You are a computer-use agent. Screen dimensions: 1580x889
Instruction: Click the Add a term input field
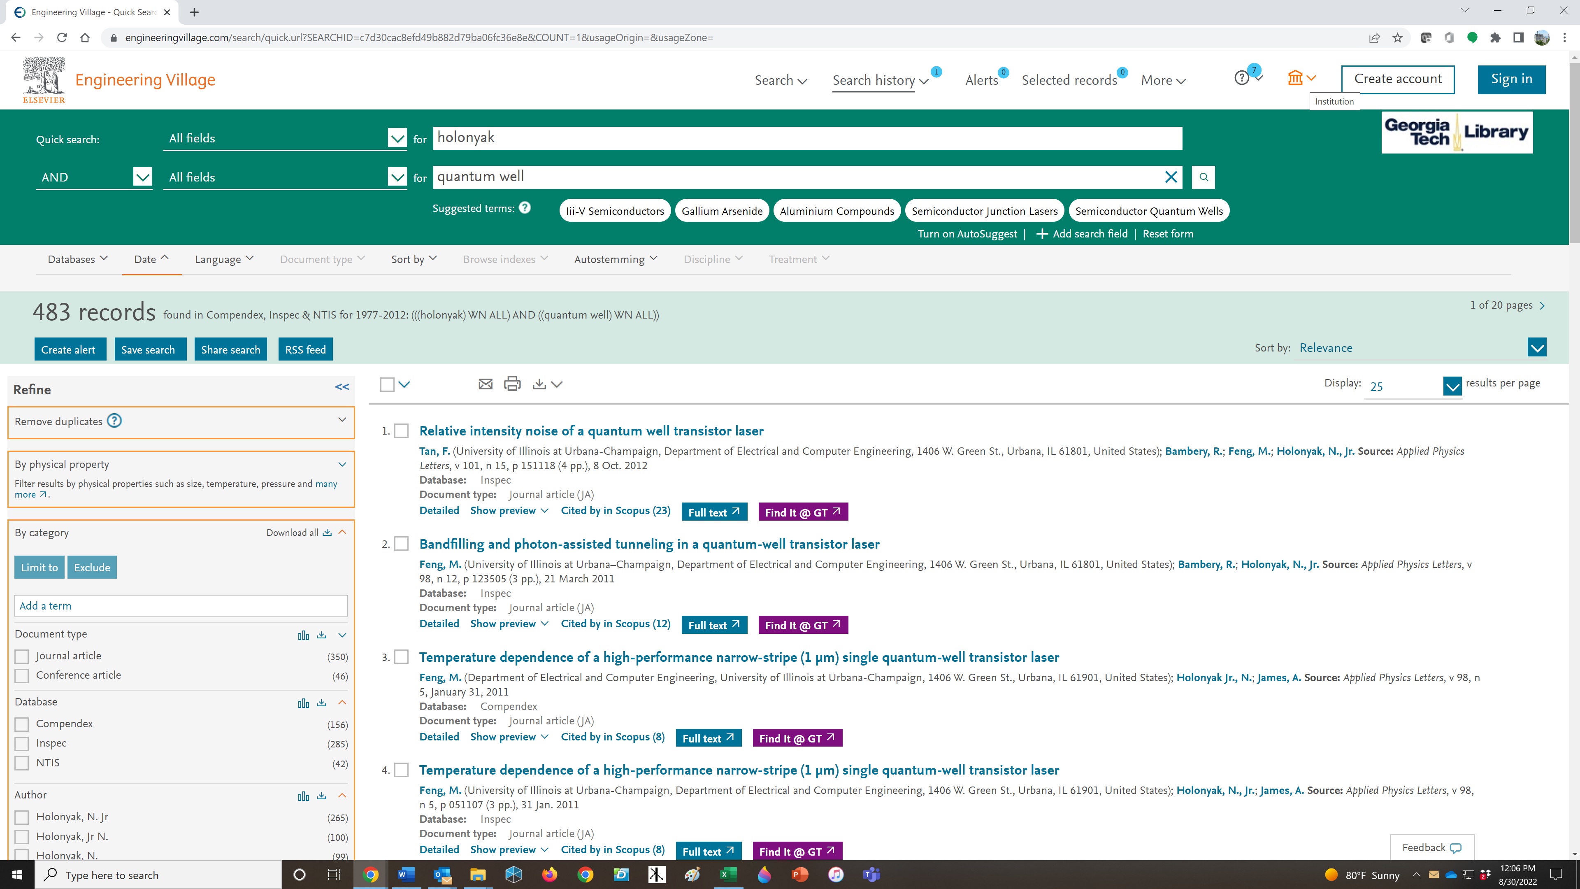180,606
